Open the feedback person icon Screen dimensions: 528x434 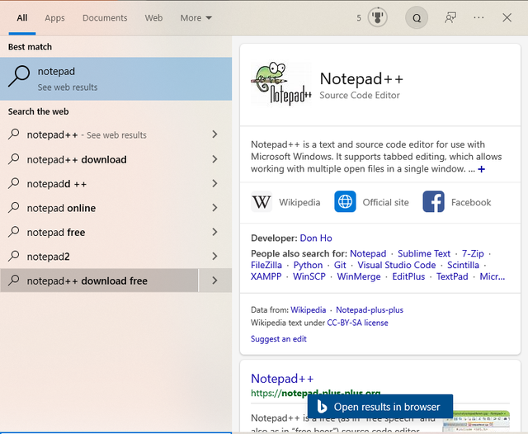point(450,17)
